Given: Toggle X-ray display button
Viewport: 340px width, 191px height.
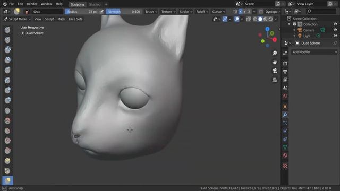Looking at the screenshot, I should (249, 19).
